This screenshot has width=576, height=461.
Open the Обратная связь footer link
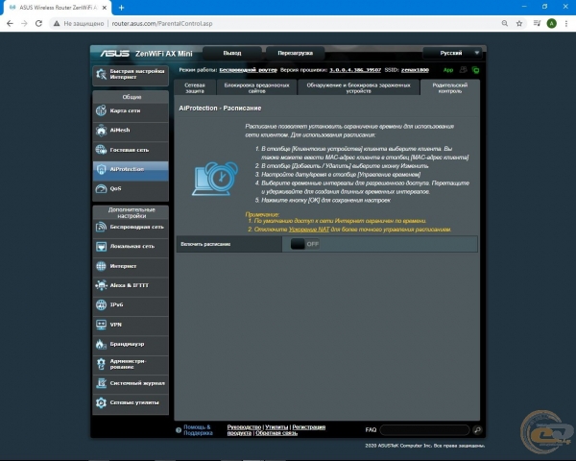point(276,433)
